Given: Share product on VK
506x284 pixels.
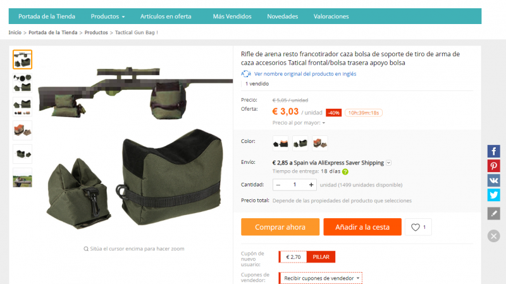Looking at the screenshot, I should [493, 180].
